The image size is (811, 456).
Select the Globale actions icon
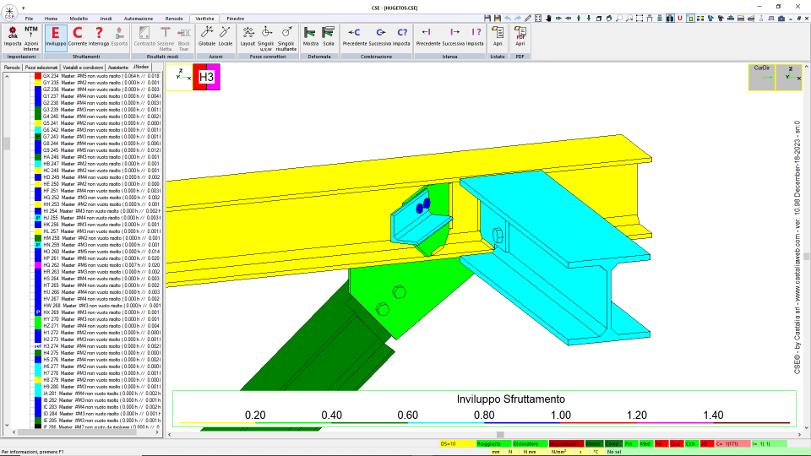(207, 37)
